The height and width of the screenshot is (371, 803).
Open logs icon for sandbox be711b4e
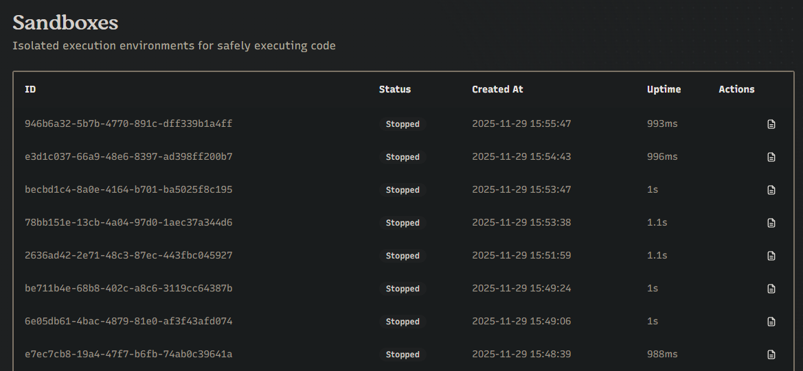coord(771,289)
